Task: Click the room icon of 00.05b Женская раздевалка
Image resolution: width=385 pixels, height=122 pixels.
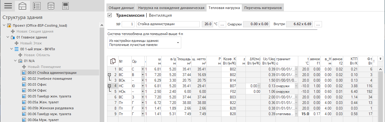Action: pos(24,108)
